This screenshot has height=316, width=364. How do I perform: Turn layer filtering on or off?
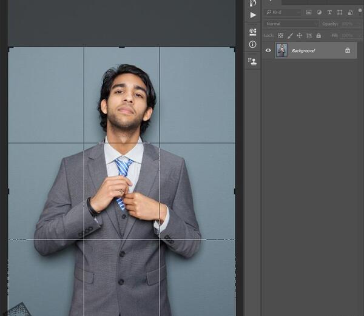[x=360, y=10]
